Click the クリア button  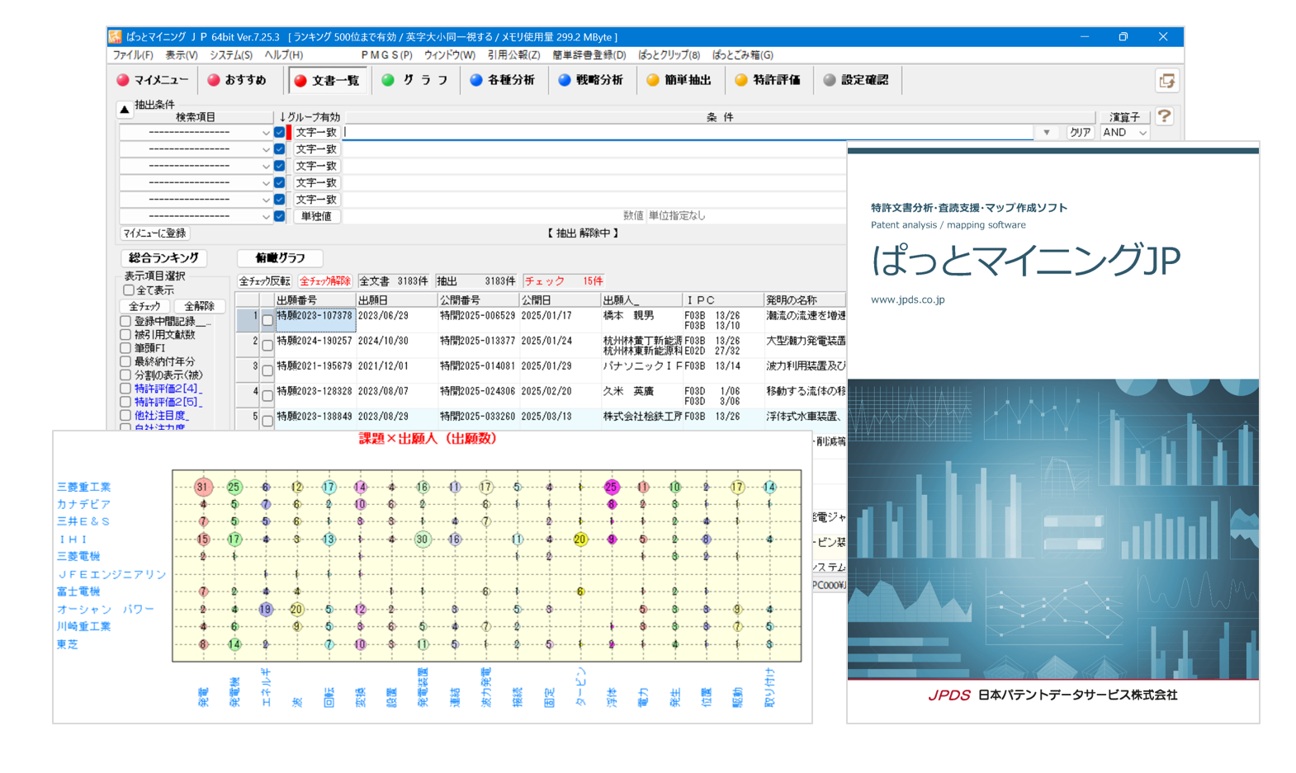click(1080, 133)
